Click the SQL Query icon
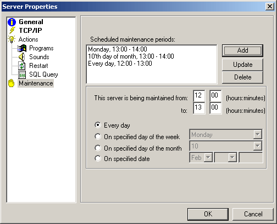Screen dimensions: 277x224 pyautogui.click(x=22, y=74)
